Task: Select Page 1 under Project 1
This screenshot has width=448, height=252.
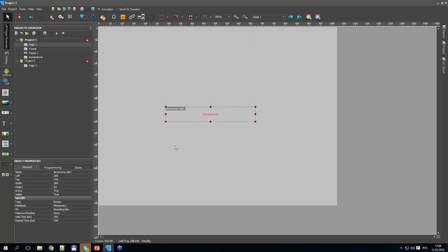Action: coord(33,45)
